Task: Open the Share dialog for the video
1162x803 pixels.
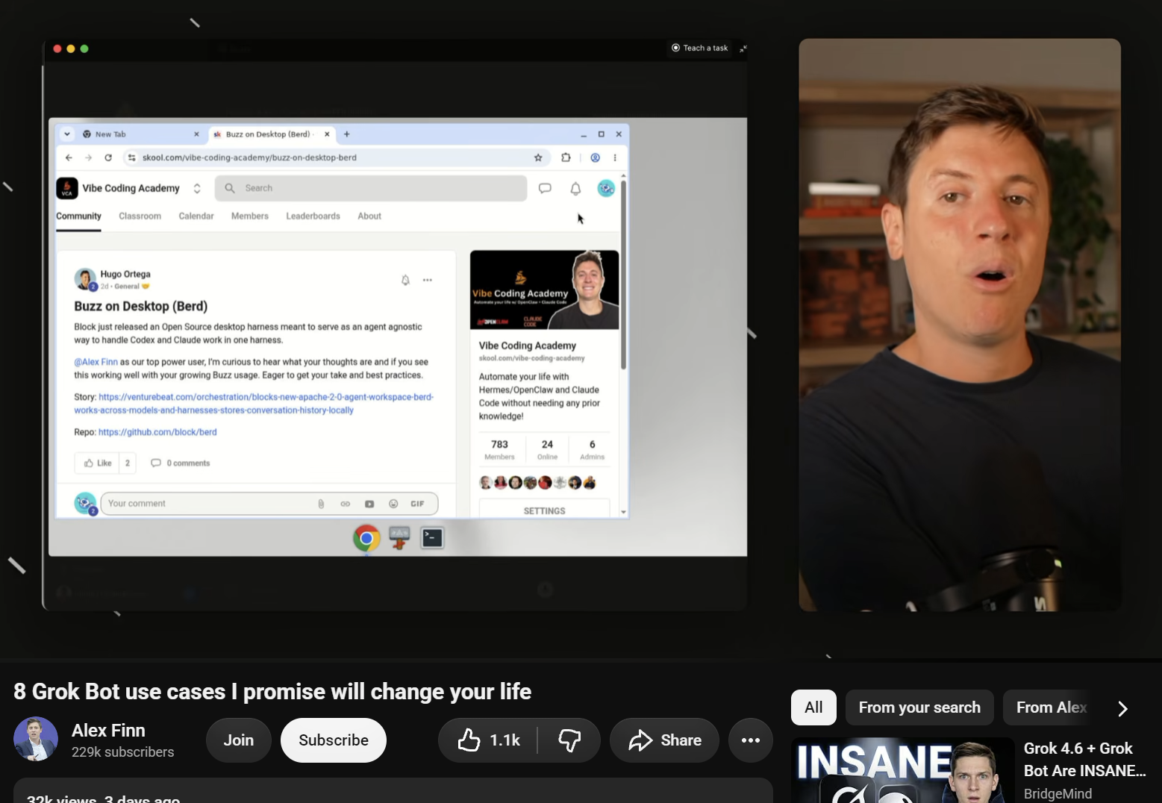Action: click(x=664, y=740)
